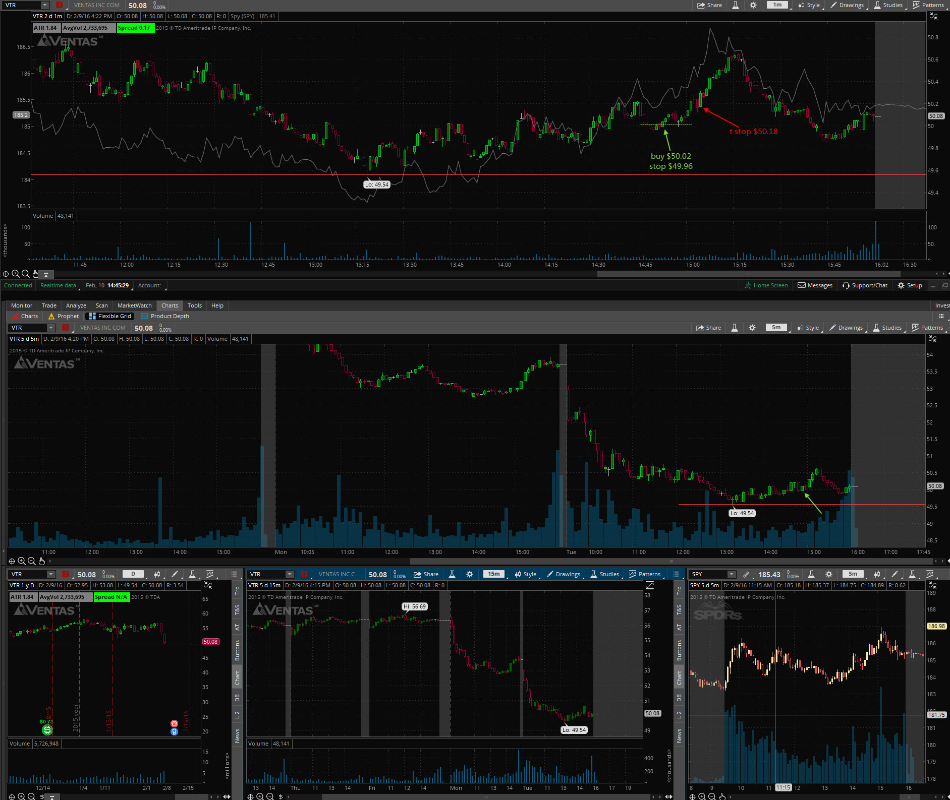
Task: Open list menu icon in daily VTR chart
Action: 234,574
